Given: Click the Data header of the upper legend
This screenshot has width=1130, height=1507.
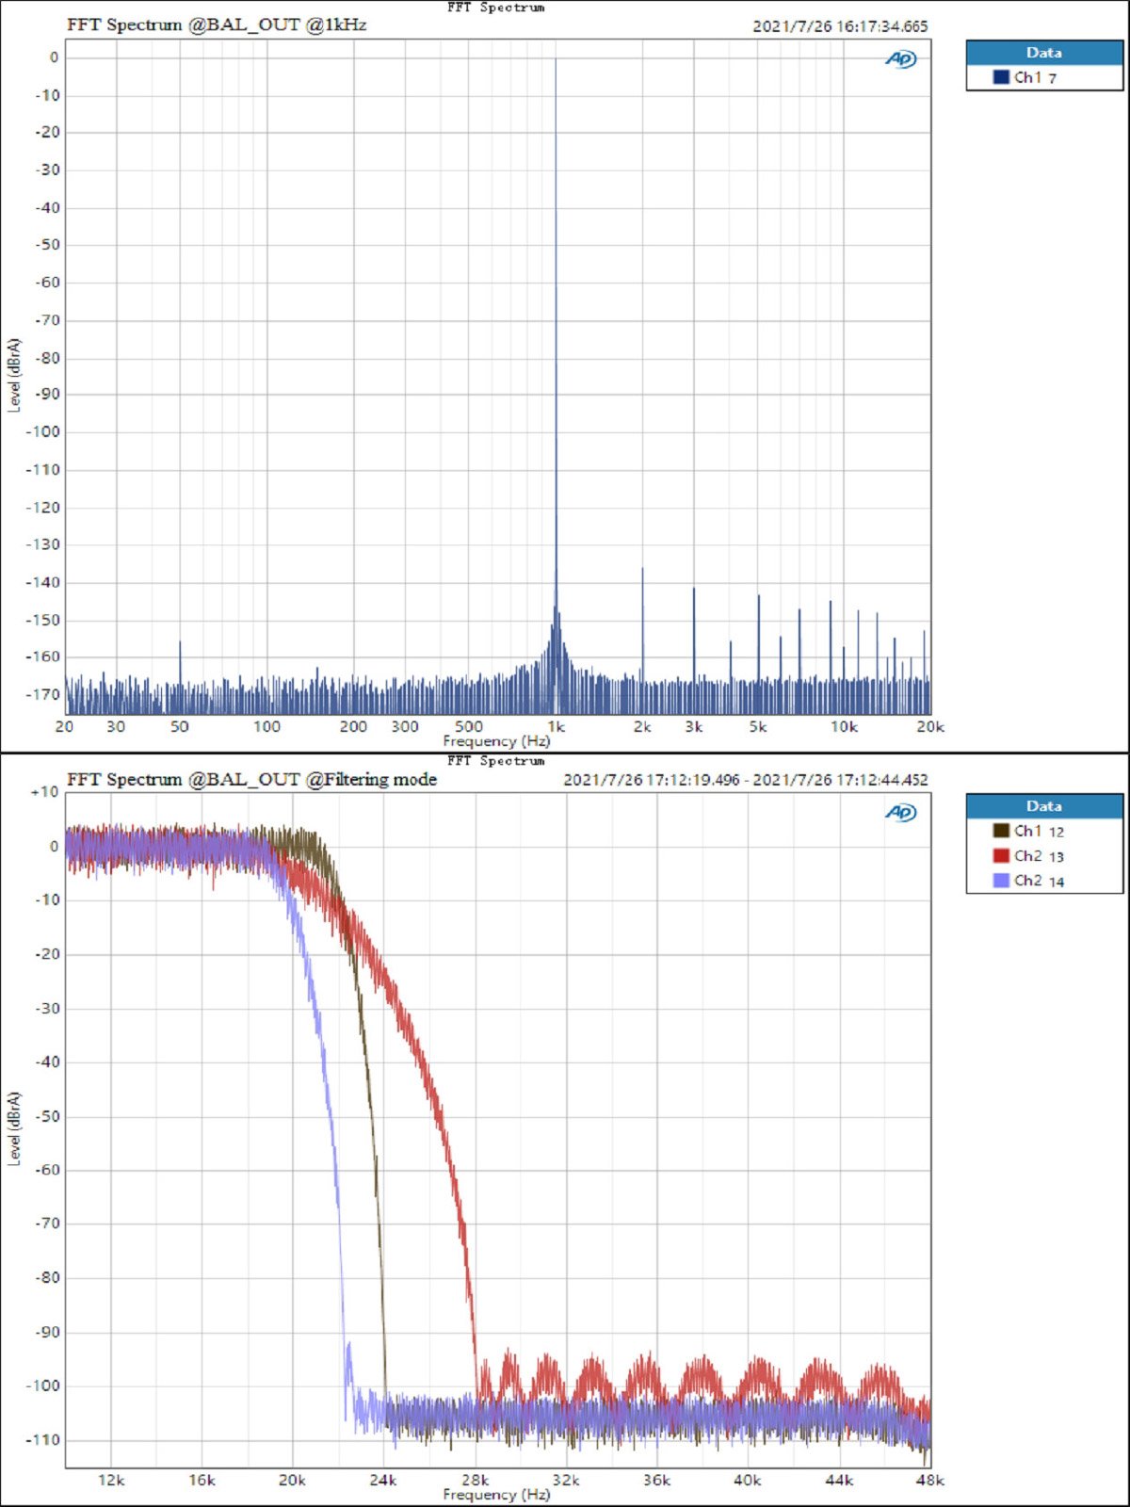Looking at the screenshot, I should (1044, 53).
